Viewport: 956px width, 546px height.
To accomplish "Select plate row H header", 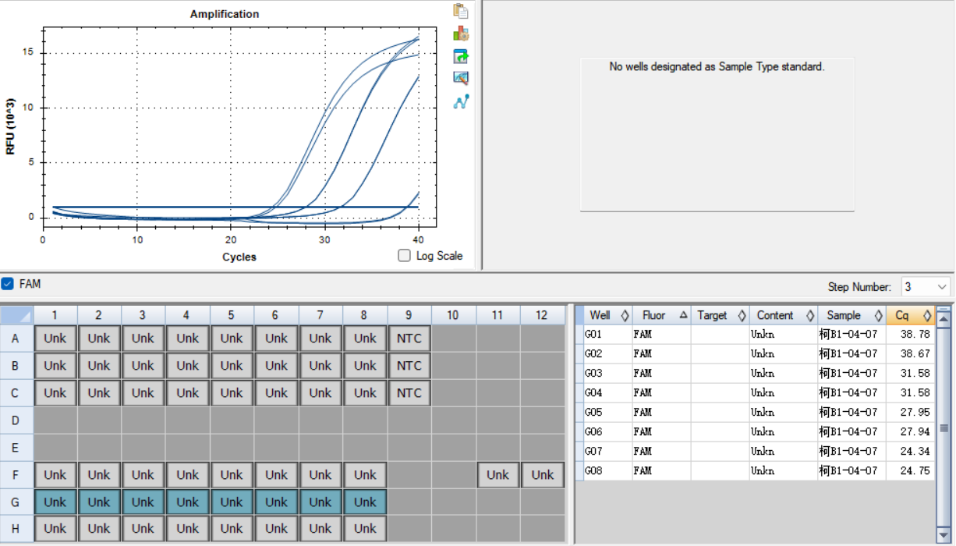I will [16, 528].
